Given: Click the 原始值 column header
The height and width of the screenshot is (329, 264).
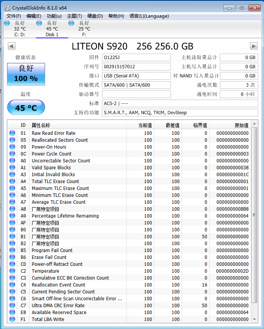Looking at the screenshot, I should 230,125.
